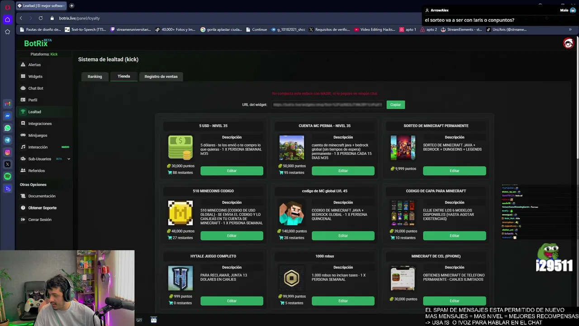This screenshot has height=326, width=579.
Task: Open the Requisitos de verific... bookmark
Action: pos(329,29)
